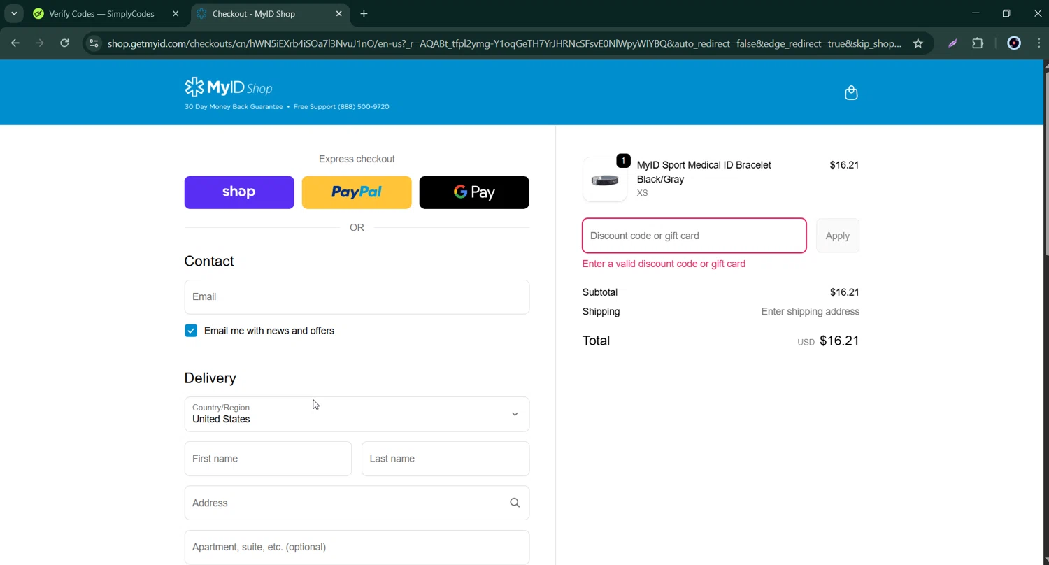Apply the discount code
Viewport: 1049px width, 565px height.
coord(838,236)
